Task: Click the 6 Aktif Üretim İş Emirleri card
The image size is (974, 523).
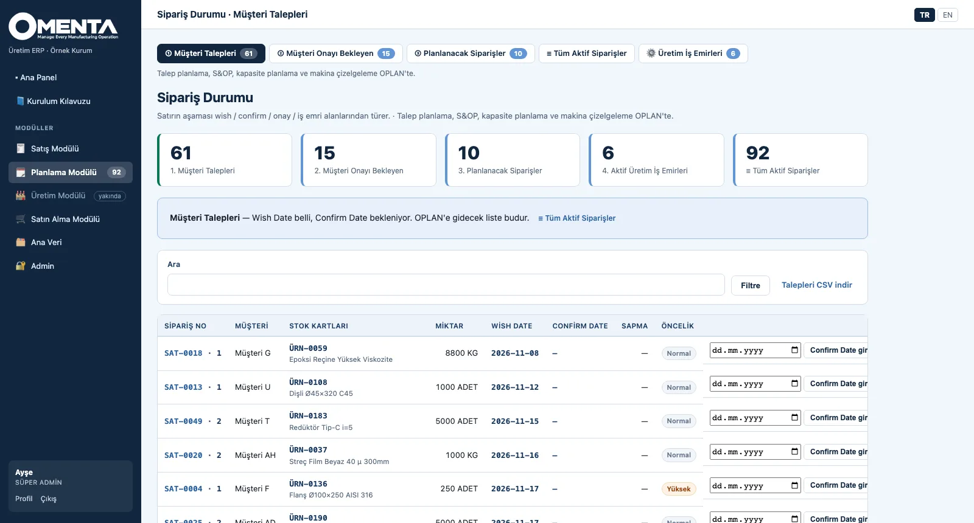Action: [x=657, y=160]
